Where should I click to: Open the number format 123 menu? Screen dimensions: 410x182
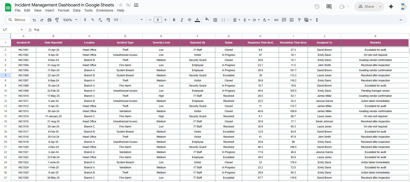pos(116,20)
